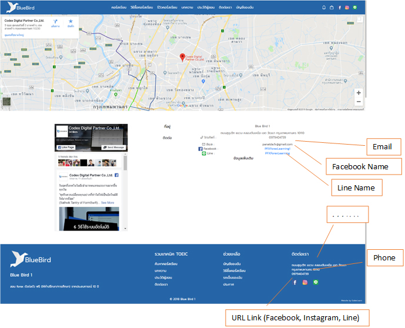Open the ติดต่อเรา menu item in header
Viewport: 405px width, 328px height.
pyautogui.click(x=226, y=8)
